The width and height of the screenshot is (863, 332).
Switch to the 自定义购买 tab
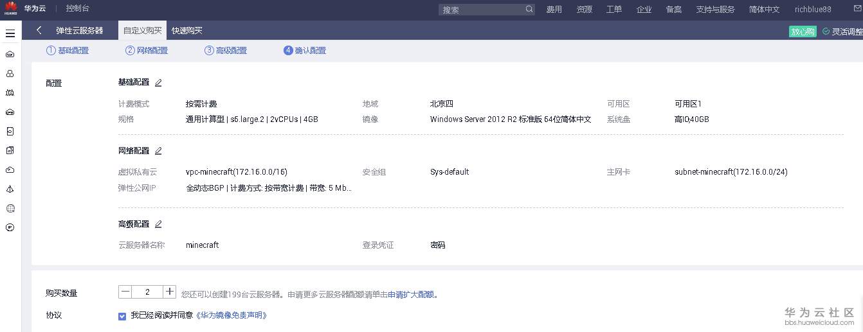143,30
